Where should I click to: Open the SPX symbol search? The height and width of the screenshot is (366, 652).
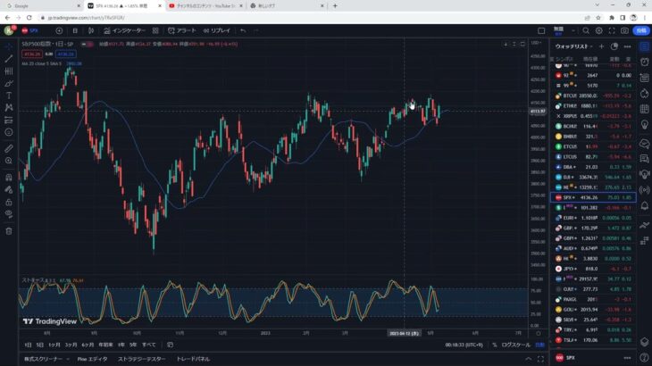(30, 30)
